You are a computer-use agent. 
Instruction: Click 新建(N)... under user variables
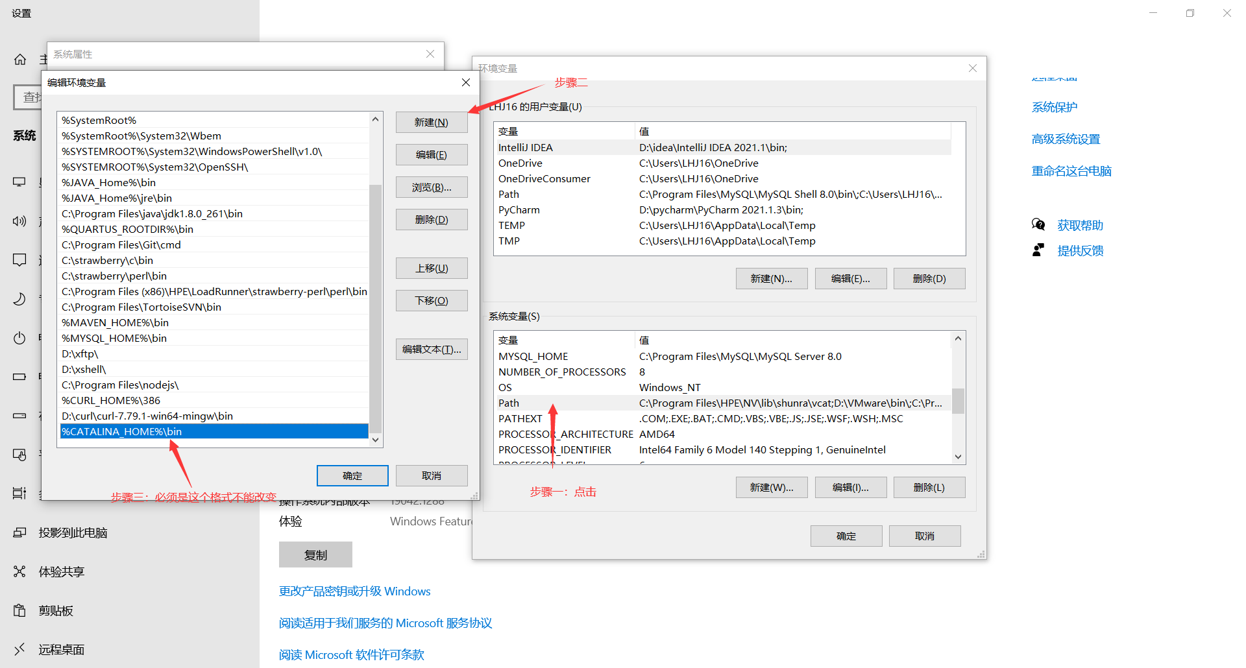coord(772,279)
